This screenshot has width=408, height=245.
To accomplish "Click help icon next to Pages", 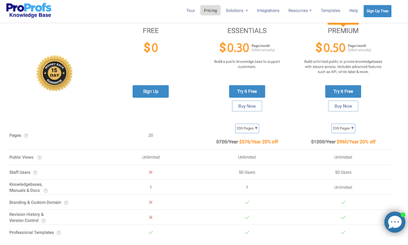I will (x=26, y=136).
